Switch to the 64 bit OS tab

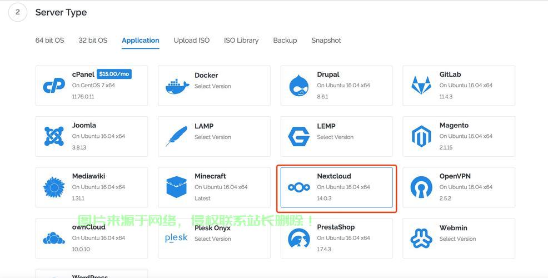pyautogui.click(x=49, y=40)
